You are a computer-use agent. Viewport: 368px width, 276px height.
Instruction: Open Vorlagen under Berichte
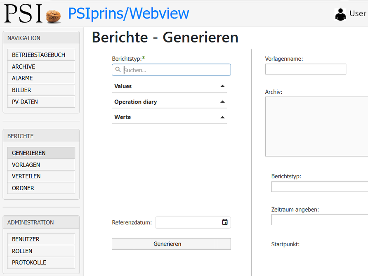tap(41, 165)
